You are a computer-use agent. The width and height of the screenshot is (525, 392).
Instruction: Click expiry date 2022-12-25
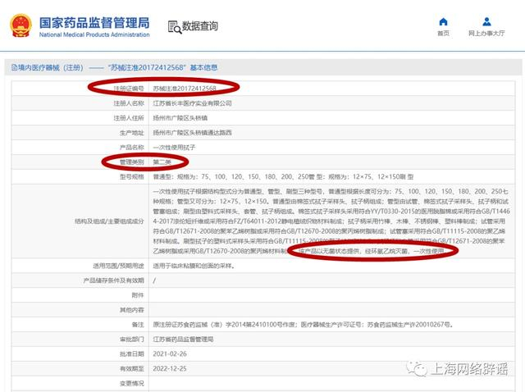coord(170,368)
